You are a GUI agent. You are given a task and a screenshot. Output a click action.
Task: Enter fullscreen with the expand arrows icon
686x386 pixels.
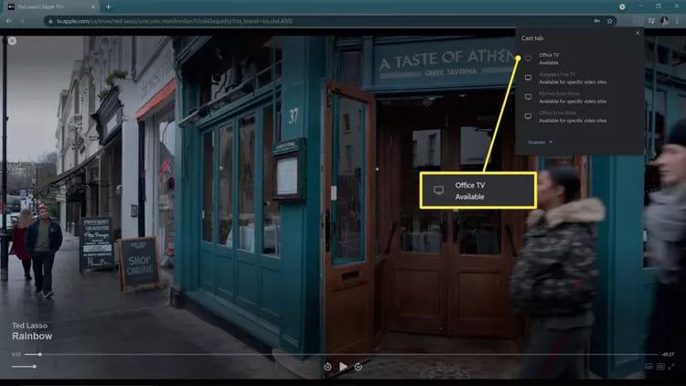coord(671,366)
